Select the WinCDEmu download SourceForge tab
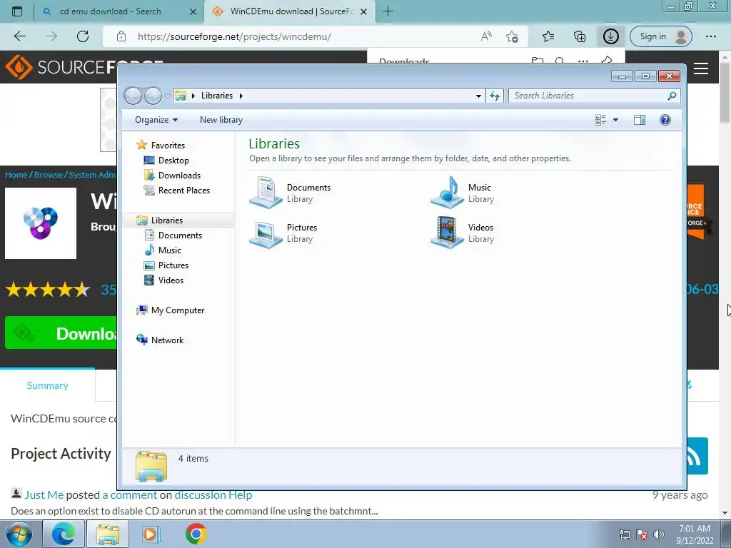The width and height of the screenshot is (731, 548). coord(289,11)
